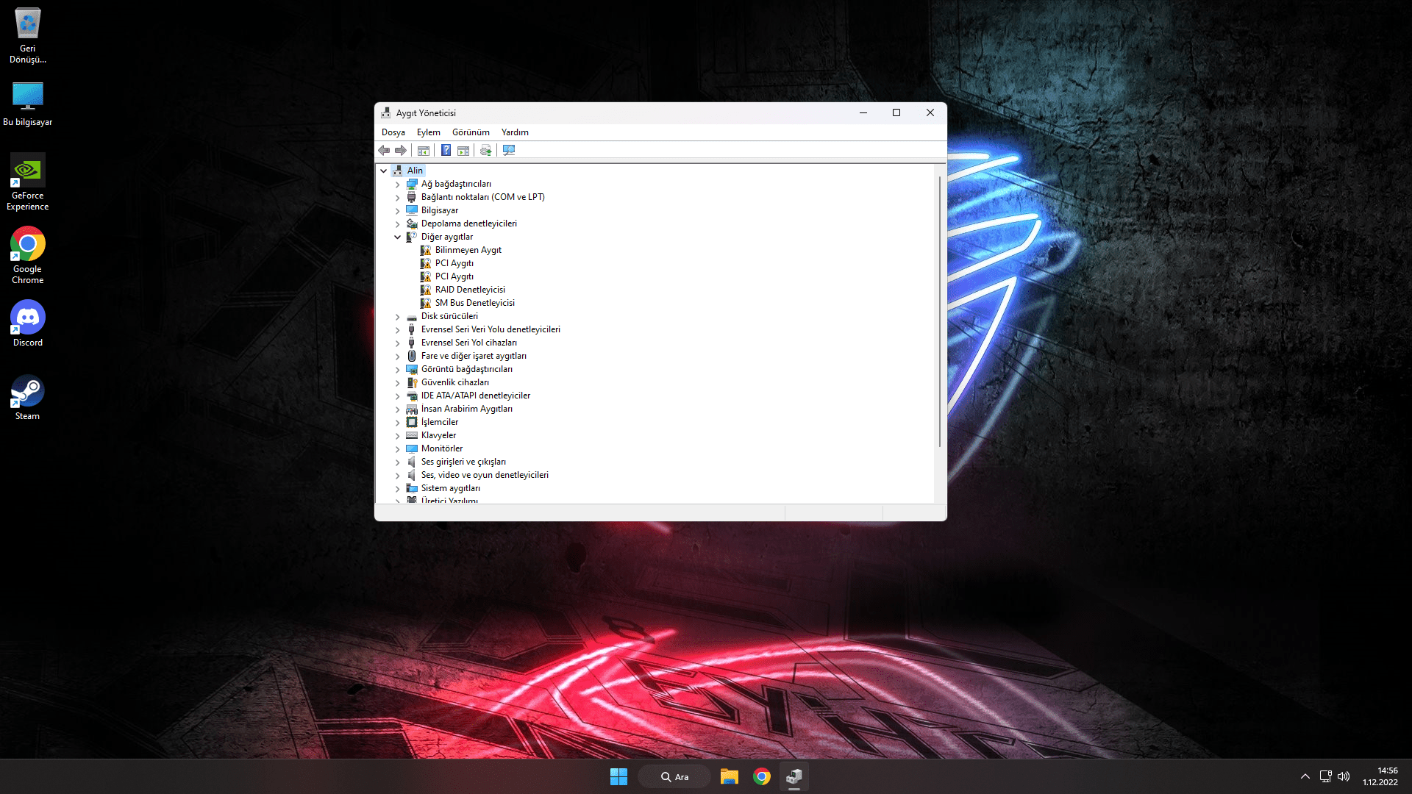The height and width of the screenshot is (794, 1412).
Task: Click the Back arrow in toolbar
Action: tap(384, 150)
